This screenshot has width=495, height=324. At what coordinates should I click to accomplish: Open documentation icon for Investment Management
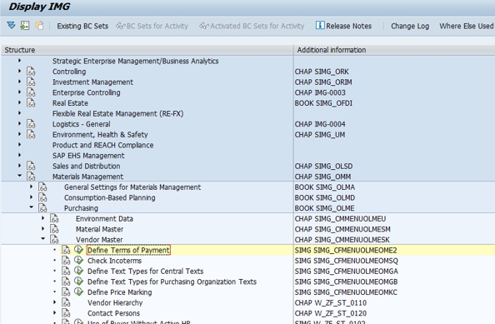[31, 82]
